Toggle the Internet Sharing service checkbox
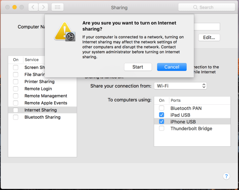 tap(16, 110)
